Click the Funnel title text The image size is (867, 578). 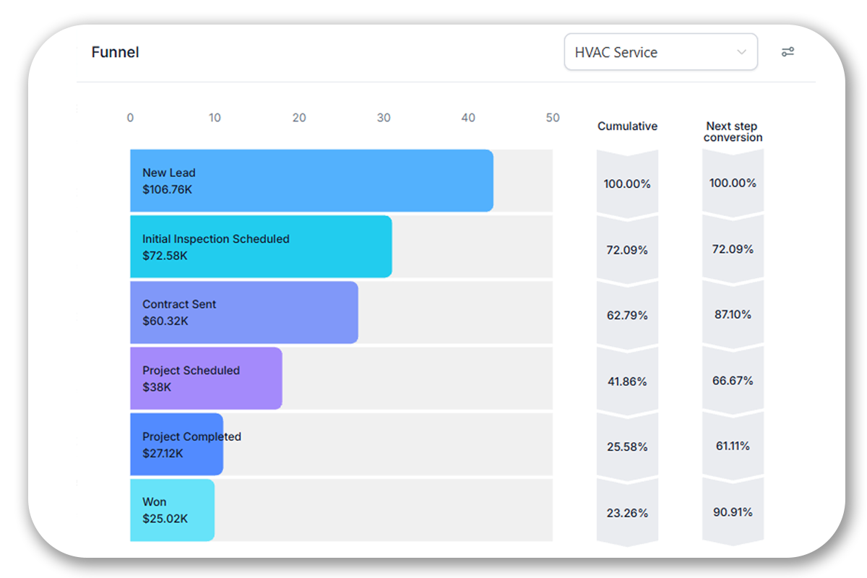pos(115,52)
